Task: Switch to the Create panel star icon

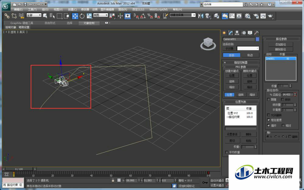Action: click(224, 33)
